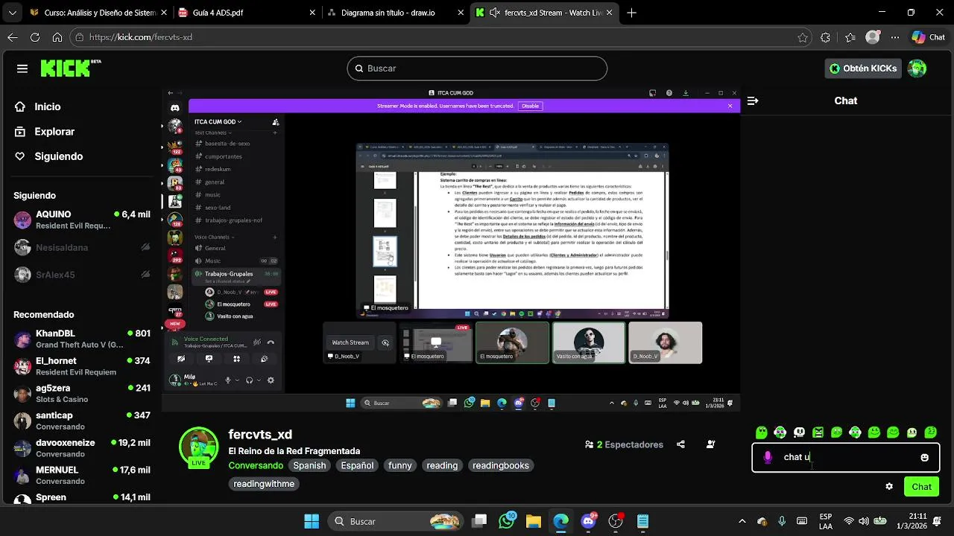Open File Explorer from Windows taskbar

point(534,521)
